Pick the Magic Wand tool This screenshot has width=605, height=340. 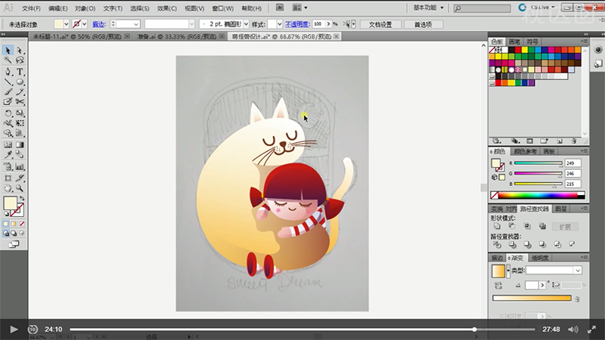(x=8, y=60)
